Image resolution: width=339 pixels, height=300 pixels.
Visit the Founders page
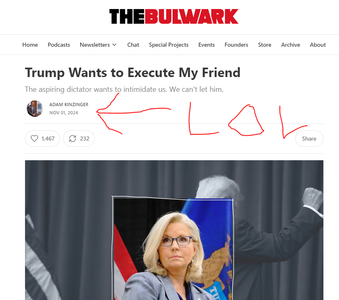click(236, 45)
